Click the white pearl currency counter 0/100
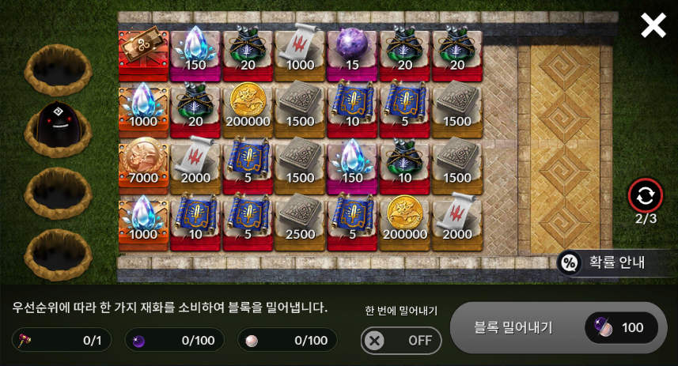The height and width of the screenshot is (366, 678). tap(287, 341)
